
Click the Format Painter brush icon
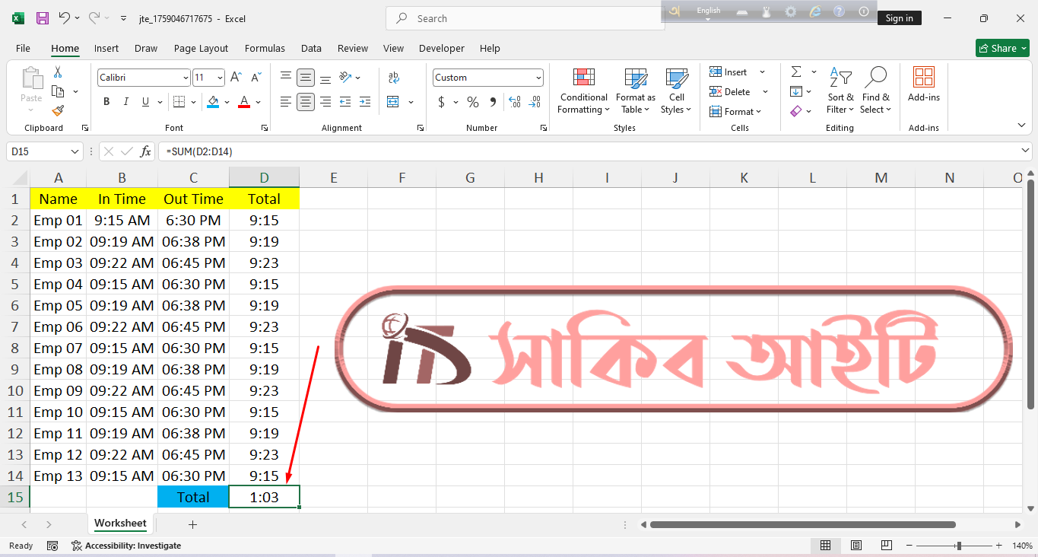(x=58, y=111)
